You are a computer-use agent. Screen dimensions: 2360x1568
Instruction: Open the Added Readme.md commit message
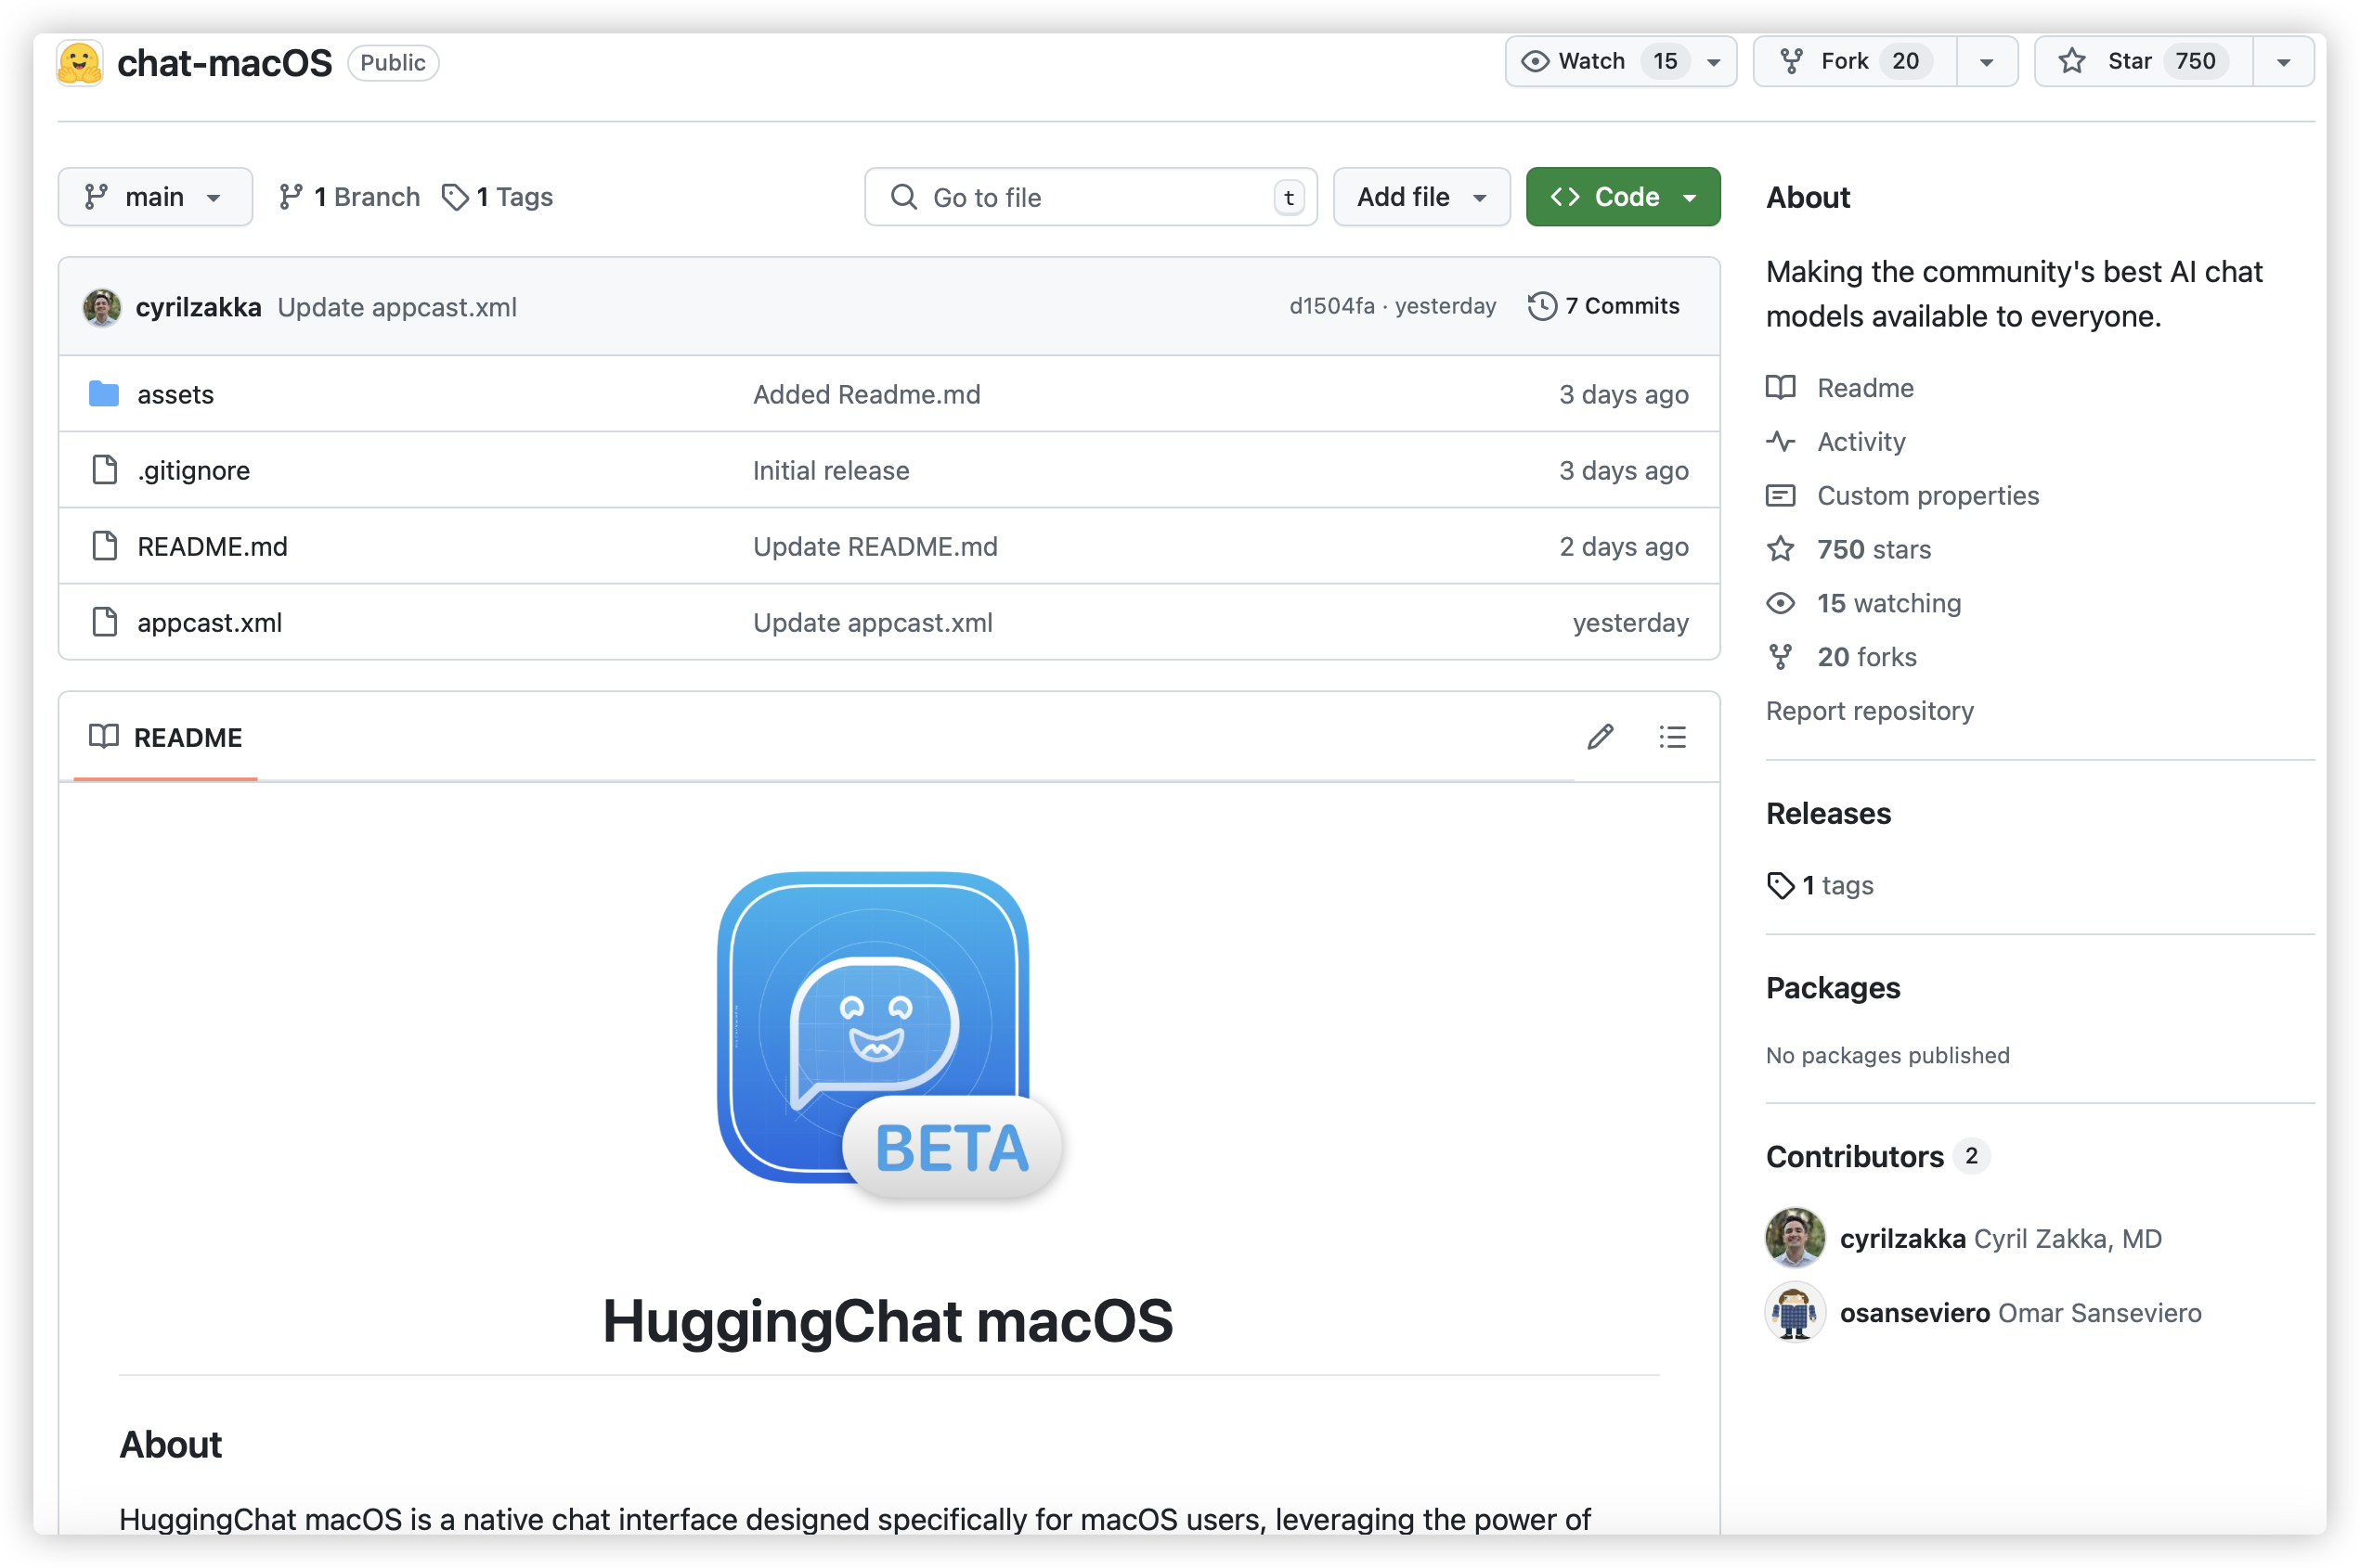(x=866, y=394)
